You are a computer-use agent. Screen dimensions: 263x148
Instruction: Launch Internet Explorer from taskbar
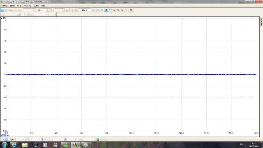click(14, 145)
